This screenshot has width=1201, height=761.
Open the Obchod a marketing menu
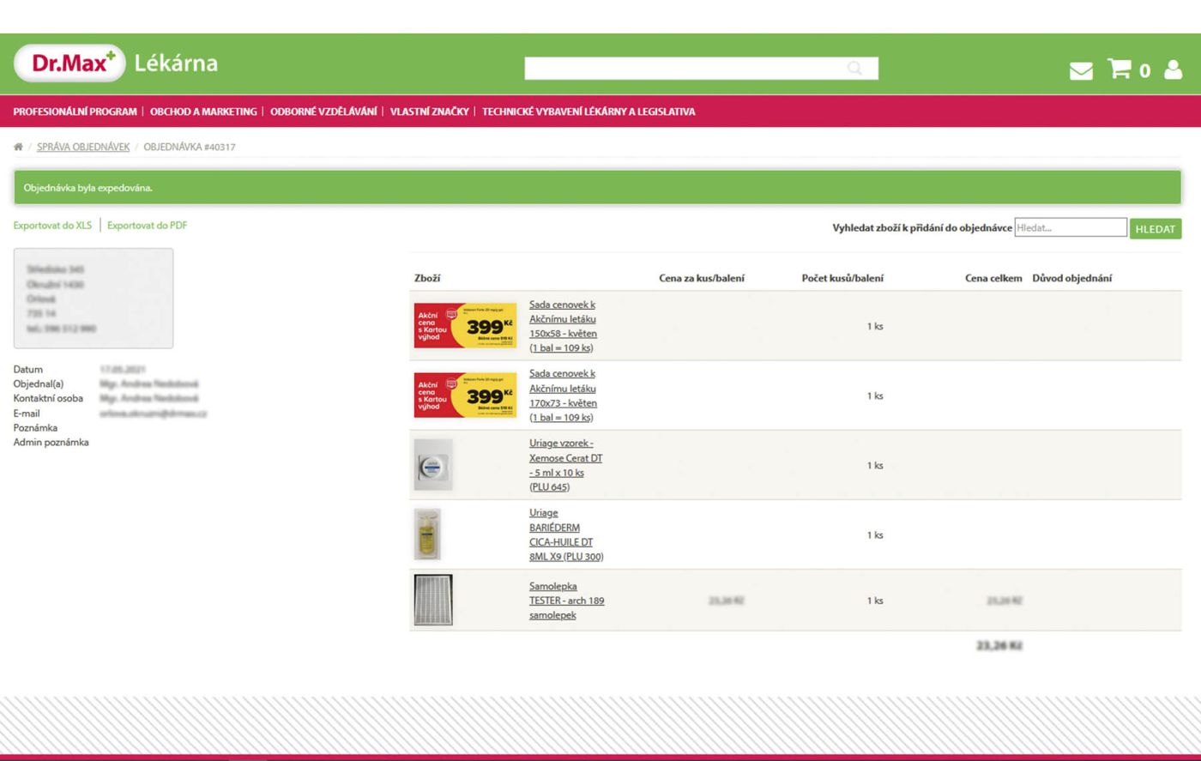(x=203, y=112)
